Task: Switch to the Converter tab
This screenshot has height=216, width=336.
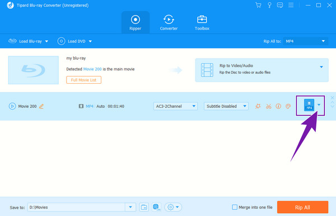Action: point(169,22)
